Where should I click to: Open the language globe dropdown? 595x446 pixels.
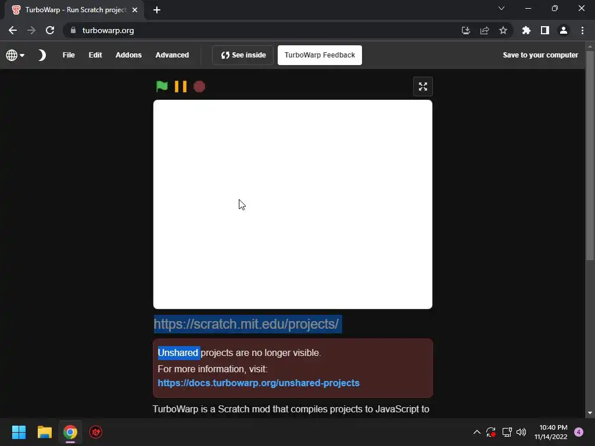[15, 55]
